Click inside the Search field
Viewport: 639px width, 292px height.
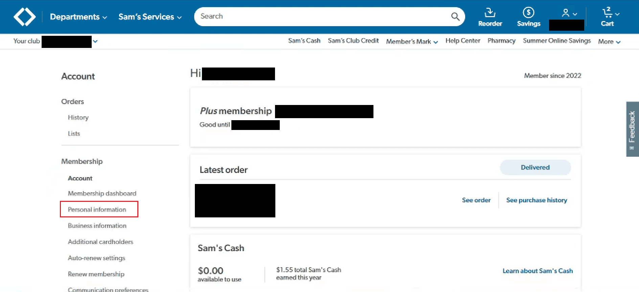pos(321,17)
